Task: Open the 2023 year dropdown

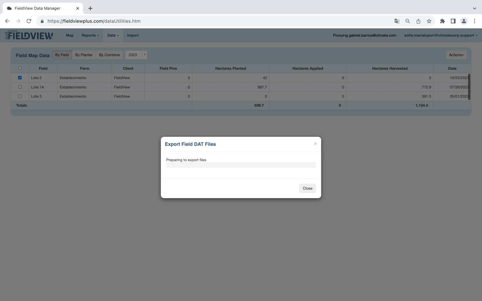Action: tap(144, 55)
